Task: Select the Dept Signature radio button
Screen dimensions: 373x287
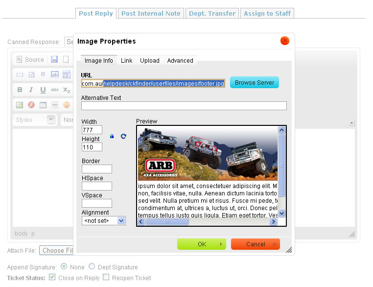Action: pos(92,266)
